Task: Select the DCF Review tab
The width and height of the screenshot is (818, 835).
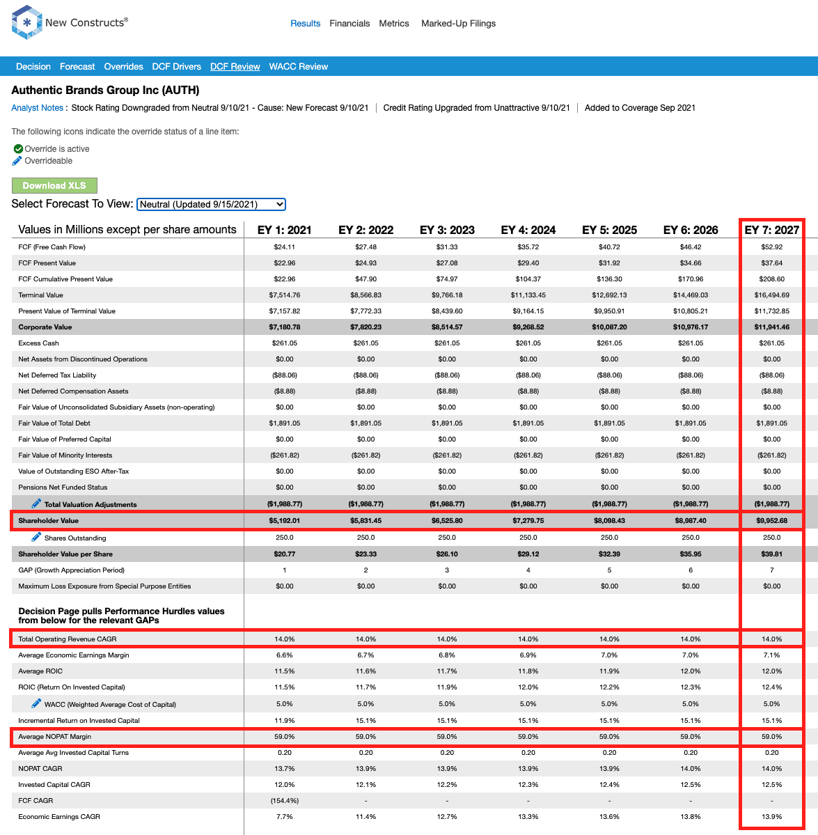Action: tap(235, 67)
